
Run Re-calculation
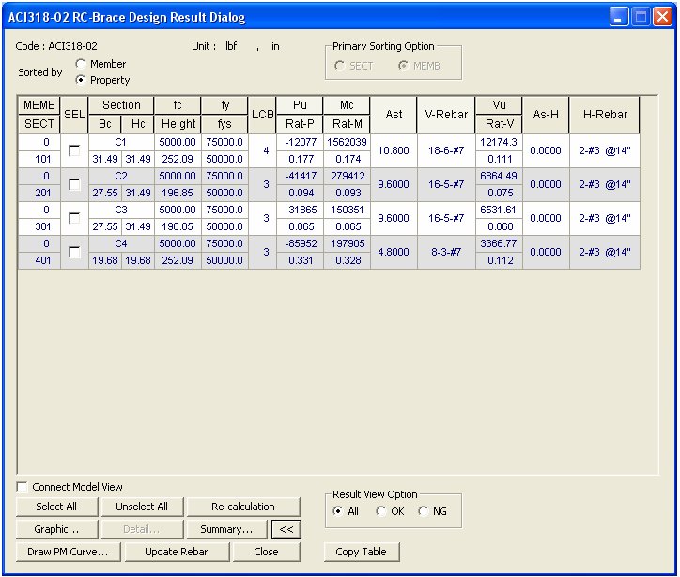243,507
